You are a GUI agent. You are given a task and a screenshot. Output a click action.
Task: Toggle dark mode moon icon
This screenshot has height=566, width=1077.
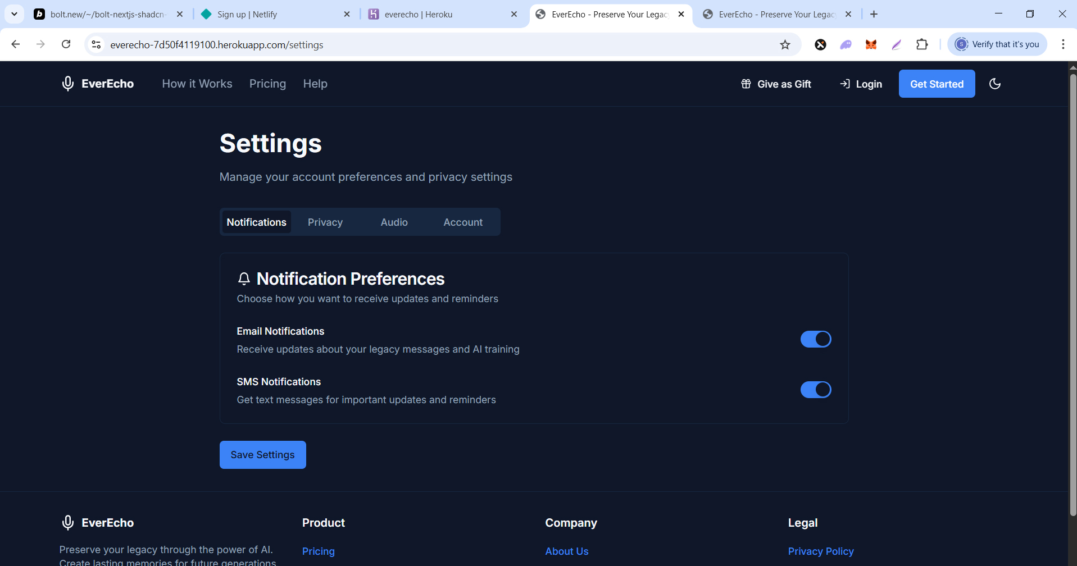[994, 84]
